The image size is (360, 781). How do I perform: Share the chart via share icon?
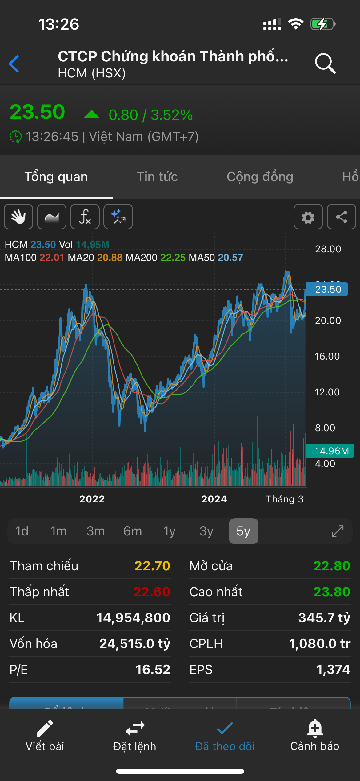(x=341, y=217)
